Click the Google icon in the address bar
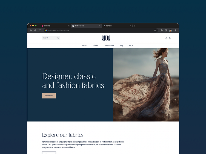Viewport: 206px width, 154px height. click(46, 30)
